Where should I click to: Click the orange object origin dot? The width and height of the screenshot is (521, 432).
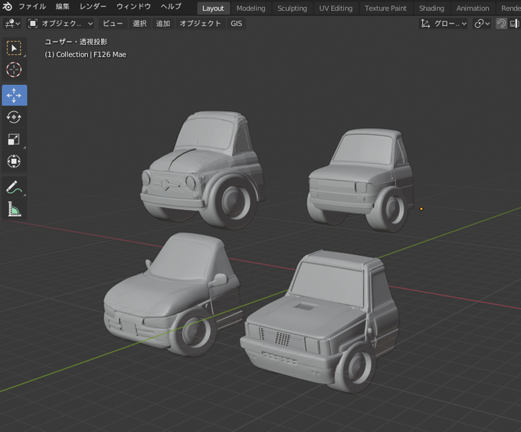(x=421, y=209)
